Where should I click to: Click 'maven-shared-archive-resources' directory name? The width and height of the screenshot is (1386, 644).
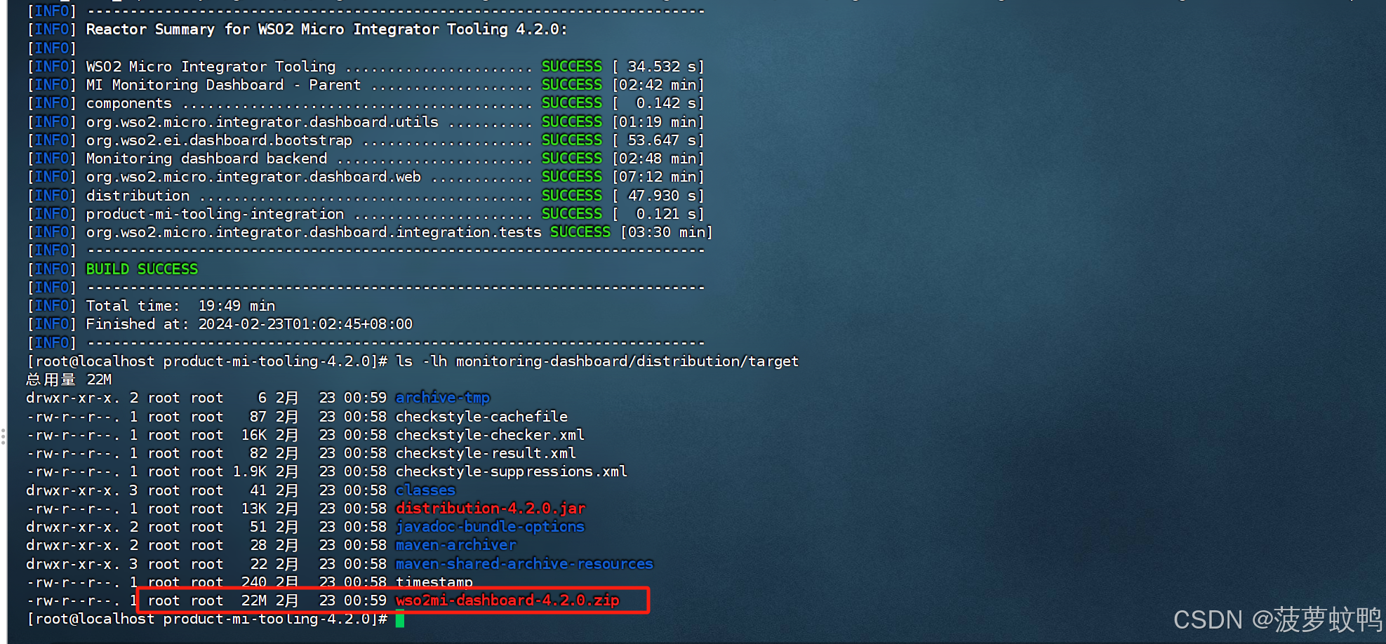(x=524, y=564)
